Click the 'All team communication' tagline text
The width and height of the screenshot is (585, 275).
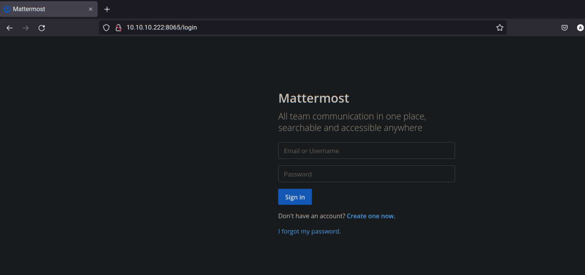click(x=352, y=122)
